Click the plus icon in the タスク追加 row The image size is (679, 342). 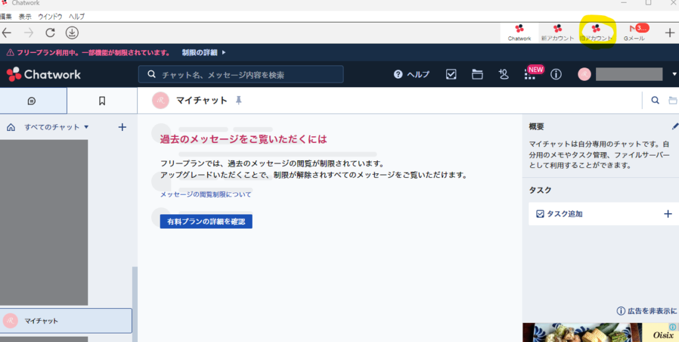[x=668, y=214]
